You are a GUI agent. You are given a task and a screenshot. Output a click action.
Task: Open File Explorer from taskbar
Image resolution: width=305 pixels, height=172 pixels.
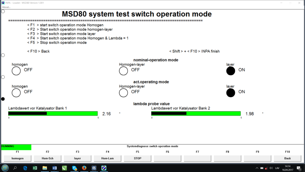tap(45, 168)
